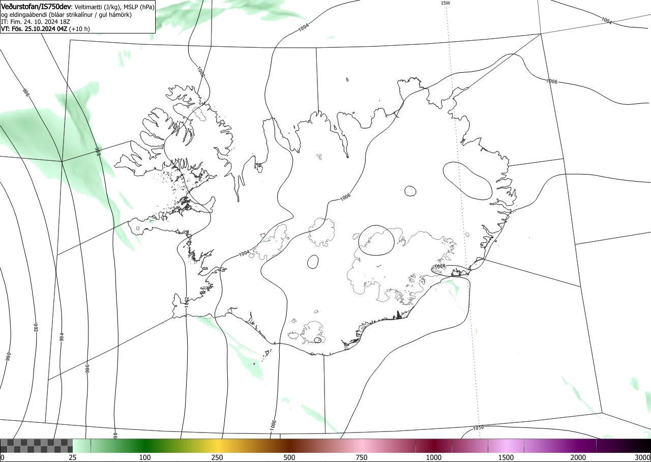Screen dimensions: 651x462
Task: Click the checkered 0–25 colorbar segment
Action: click(37, 446)
